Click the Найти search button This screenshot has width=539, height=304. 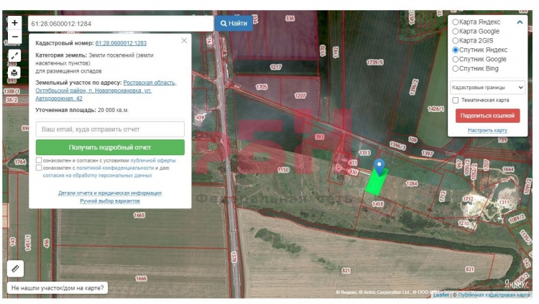point(234,23)
